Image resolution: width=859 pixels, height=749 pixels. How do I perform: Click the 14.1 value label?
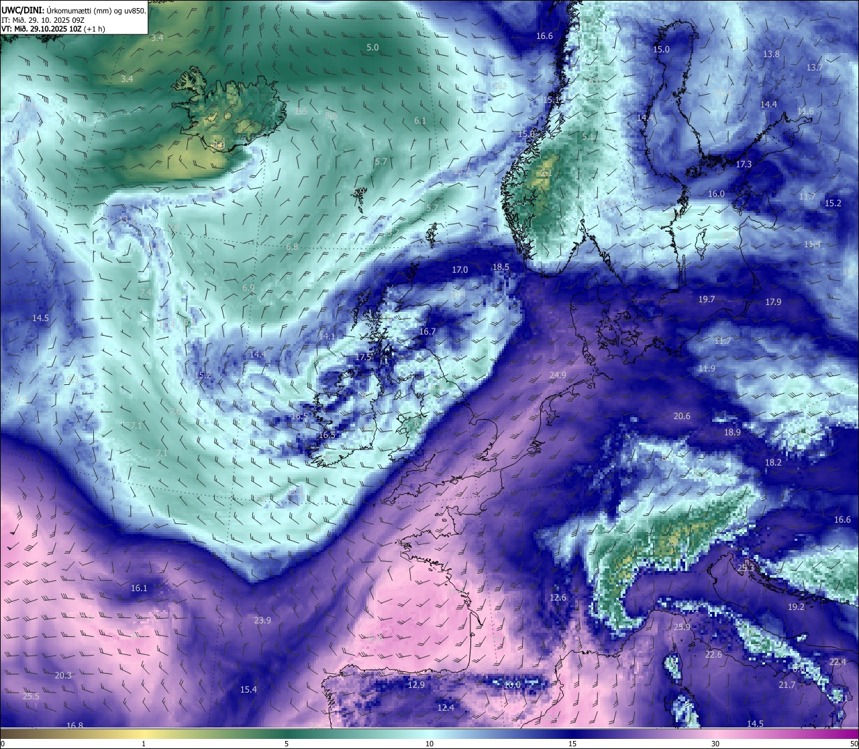tap(327, 337)
